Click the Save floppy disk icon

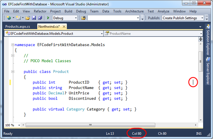coord(34,18)
